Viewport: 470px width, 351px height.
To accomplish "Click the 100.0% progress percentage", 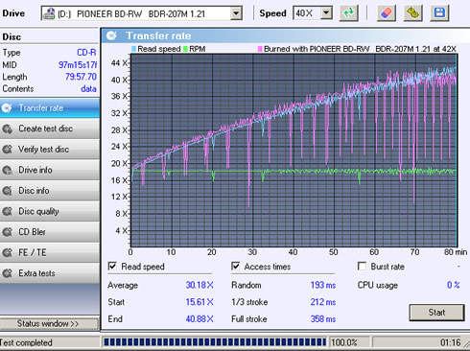I will point(343,342).
